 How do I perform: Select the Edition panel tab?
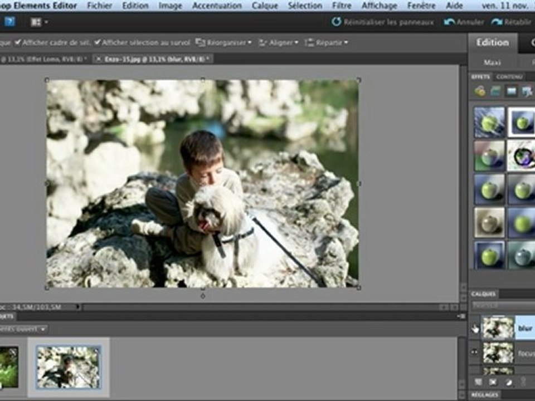pyautogui.click(x=492, y=43)
